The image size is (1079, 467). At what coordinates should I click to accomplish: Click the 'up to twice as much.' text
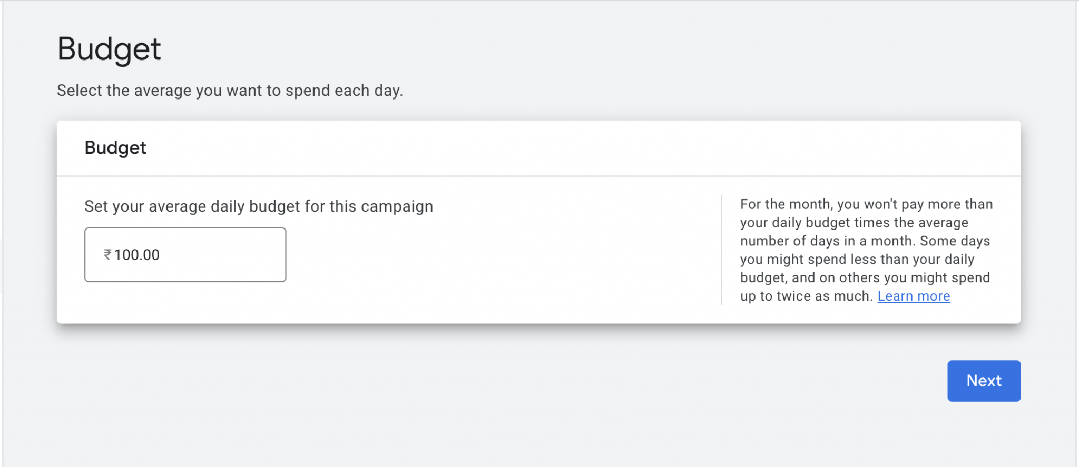[x=806, y=296]
